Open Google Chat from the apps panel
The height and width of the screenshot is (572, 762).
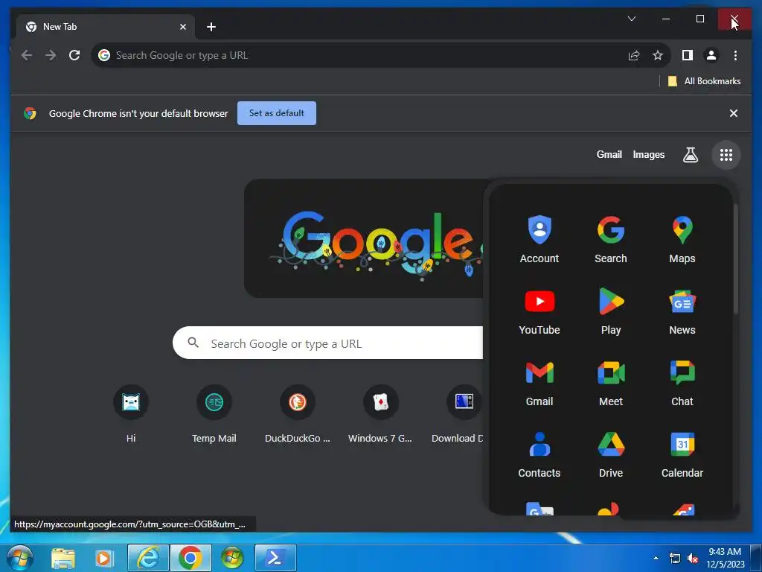pos(682,383)
